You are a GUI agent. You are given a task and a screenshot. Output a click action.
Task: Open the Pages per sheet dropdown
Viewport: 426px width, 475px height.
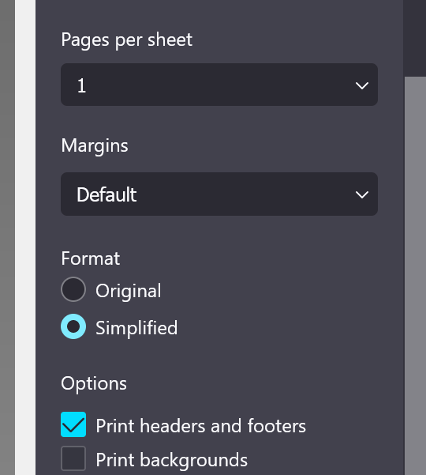tap(219, 85)
